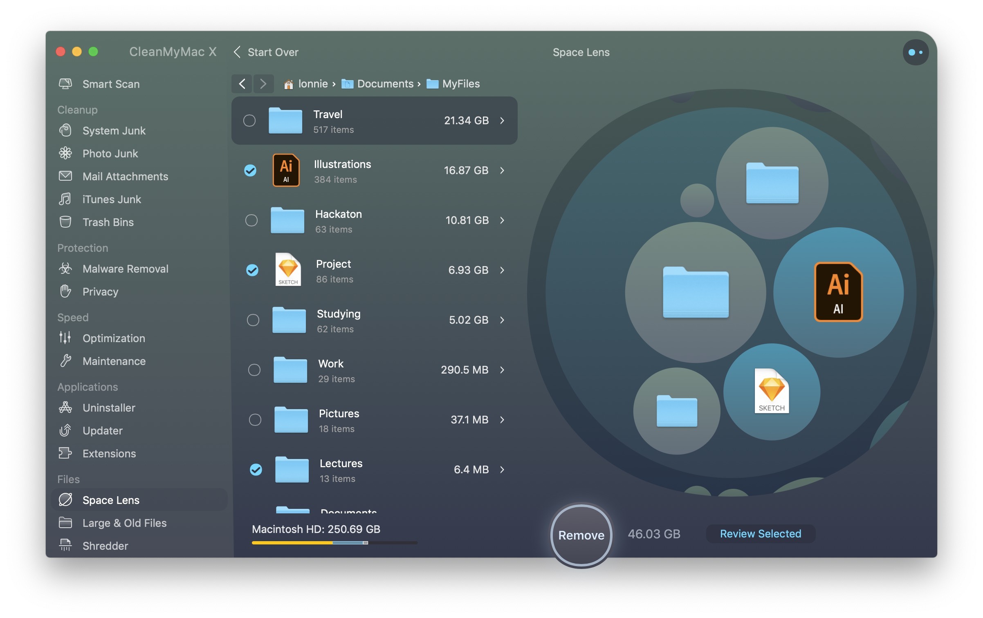
Task: Click the Trash Bins icon
Action: [x=65, y=222]
